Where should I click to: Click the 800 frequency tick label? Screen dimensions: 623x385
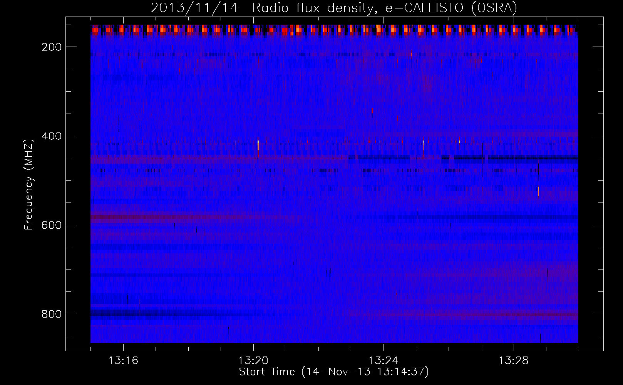[x=52, y=314]
